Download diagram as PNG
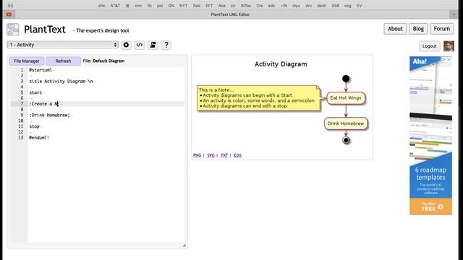The height and width of the screenshot is (260, 463). pos(197,155)
